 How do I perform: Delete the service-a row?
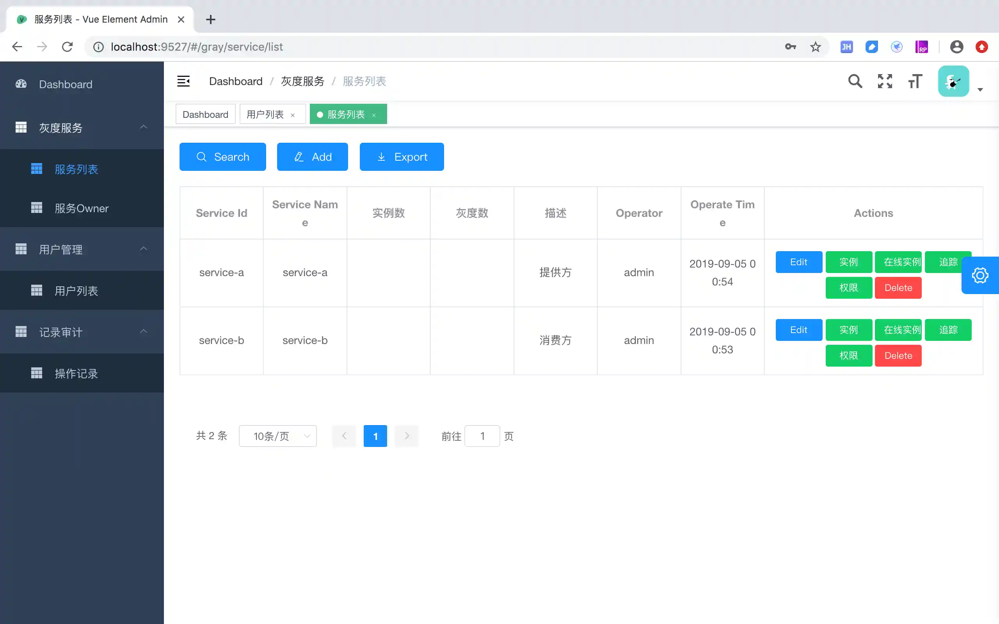point(898,288)
